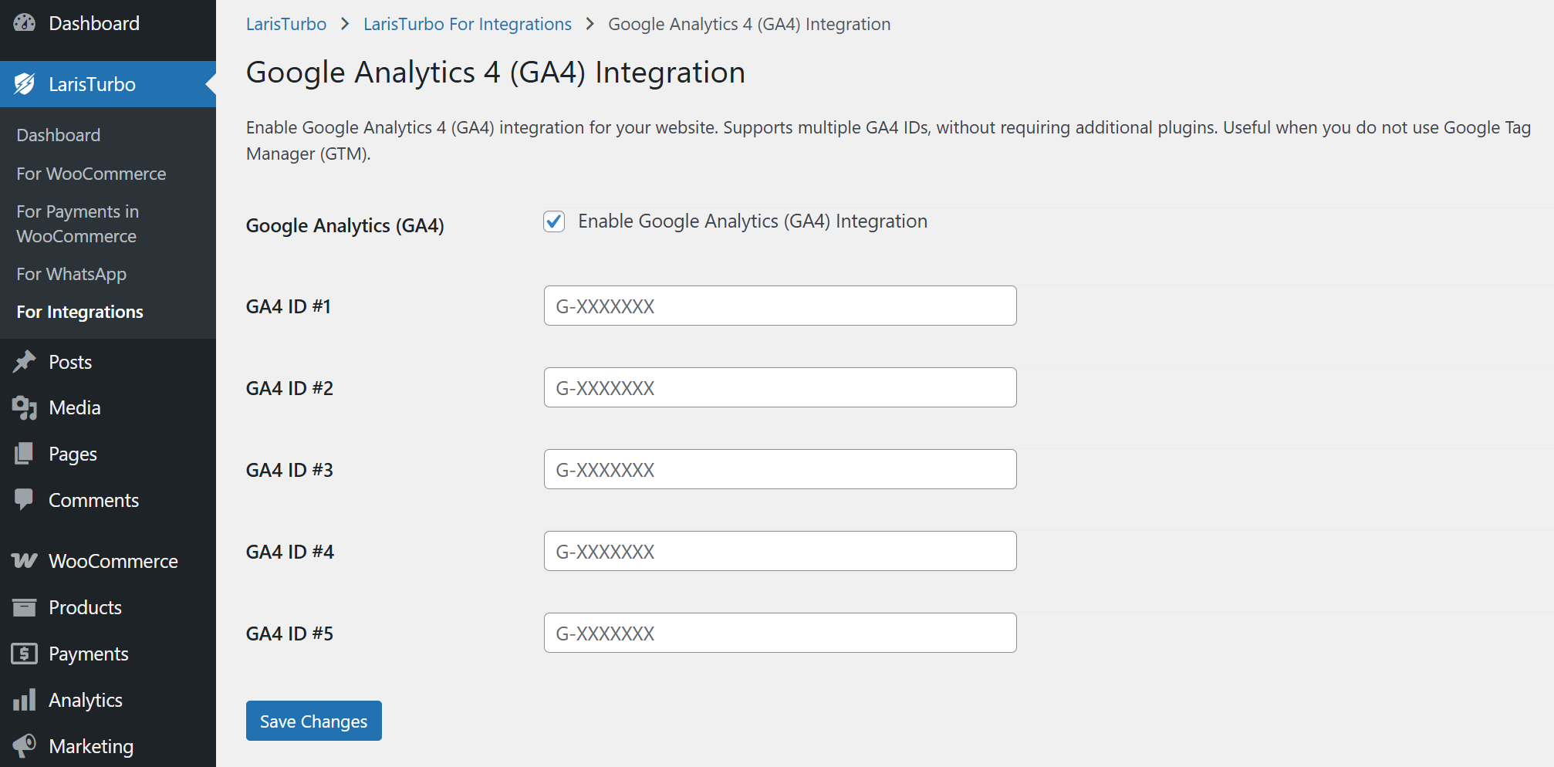Click the Comments speech bubble icon
This screenshot has width=1554, height=767.
tap(25, 499)
